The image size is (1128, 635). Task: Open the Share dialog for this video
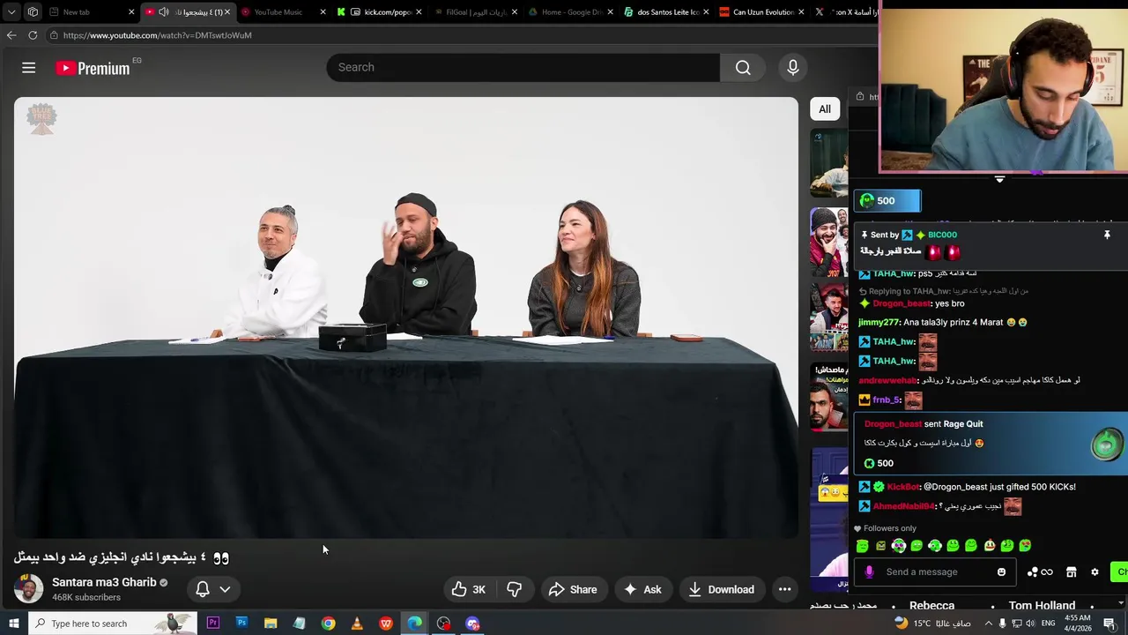573,589
